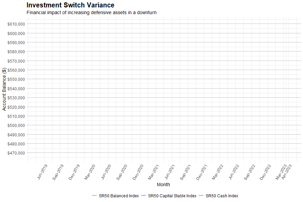
Task: Click the $540,000 y-axis label
Action: tap(16, 89)
